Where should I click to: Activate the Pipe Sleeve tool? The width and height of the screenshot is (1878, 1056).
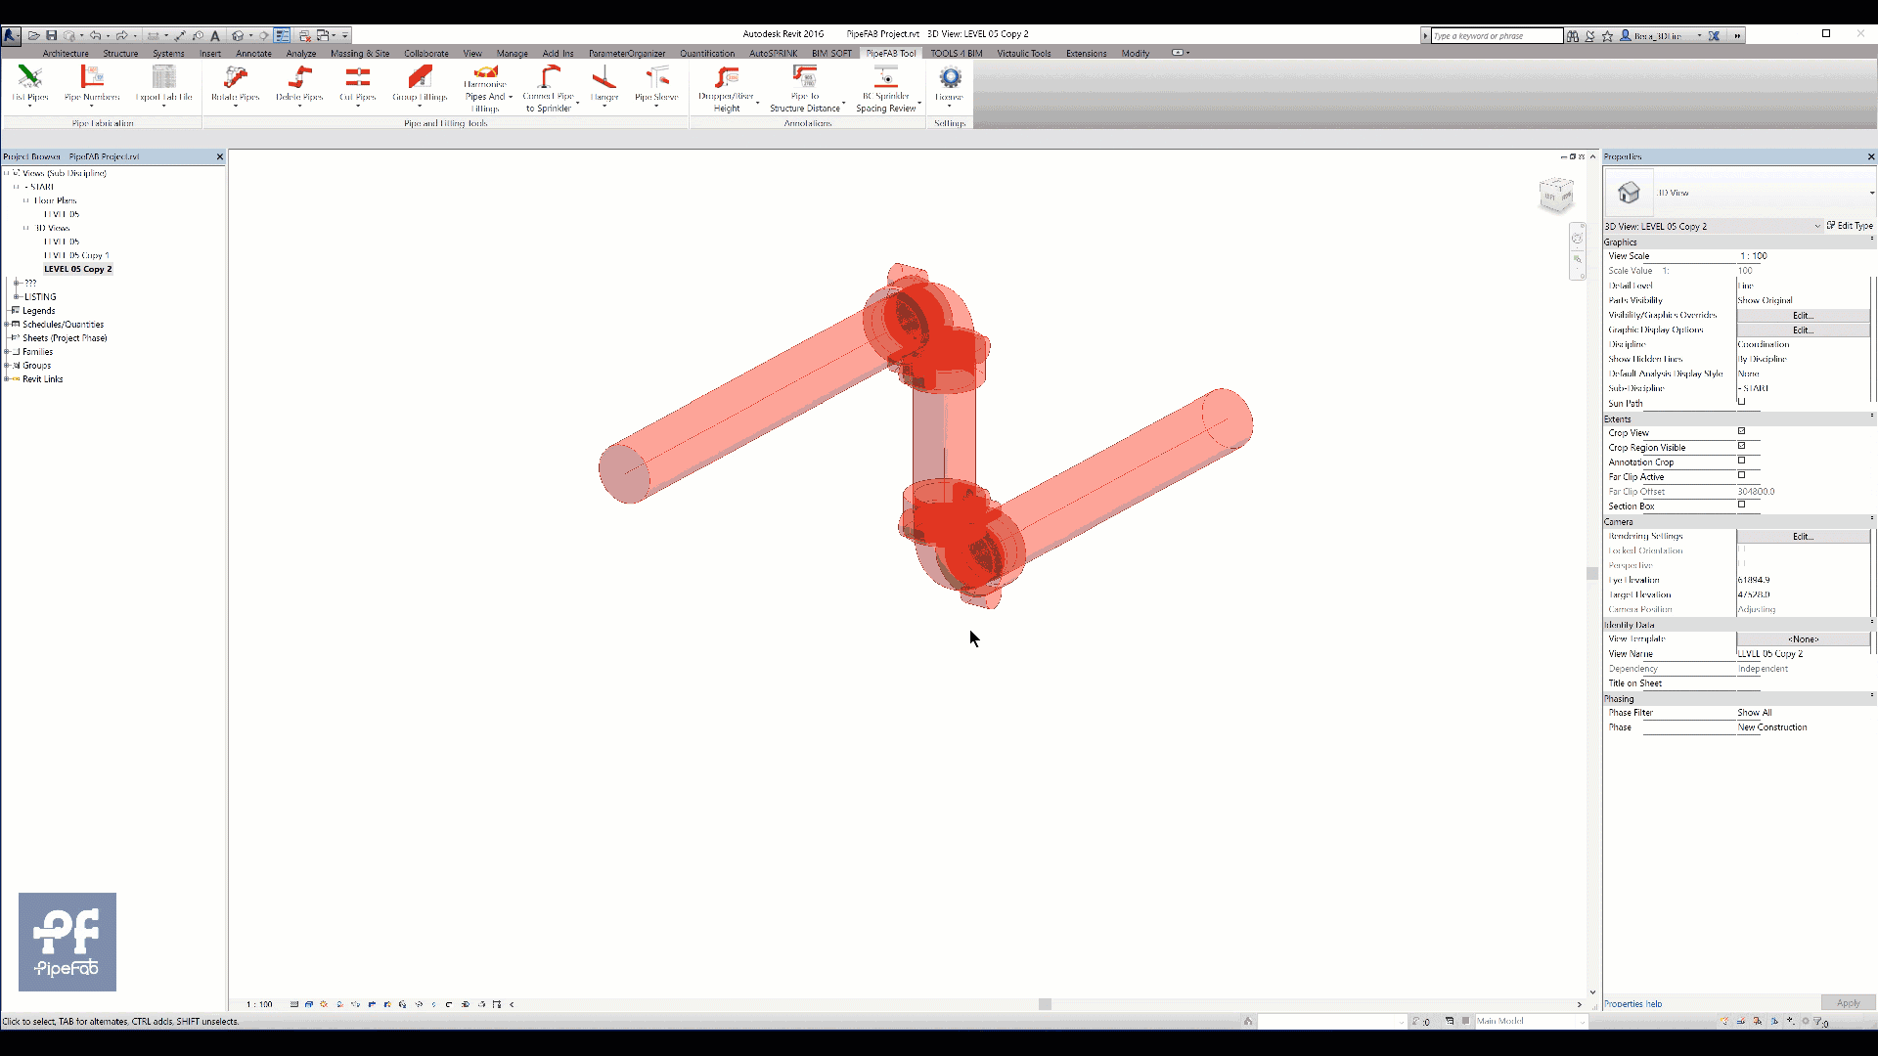(656, 84)
